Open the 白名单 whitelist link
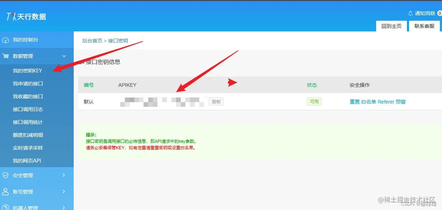442x210 pixels. pos(369,101)
